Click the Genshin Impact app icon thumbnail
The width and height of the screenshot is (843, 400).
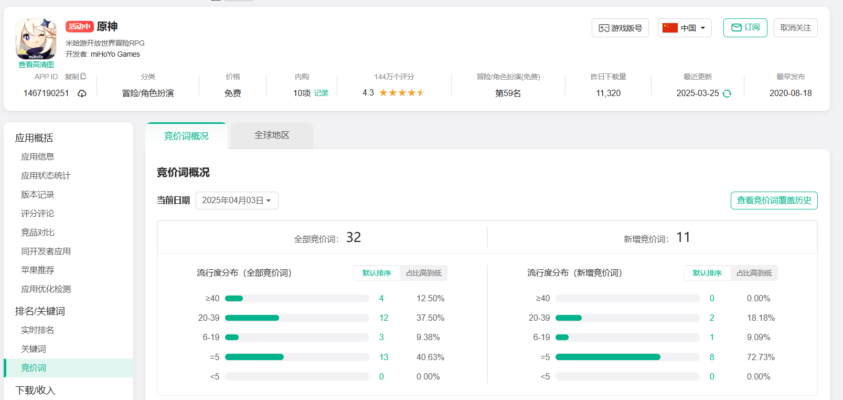point(36,39)
